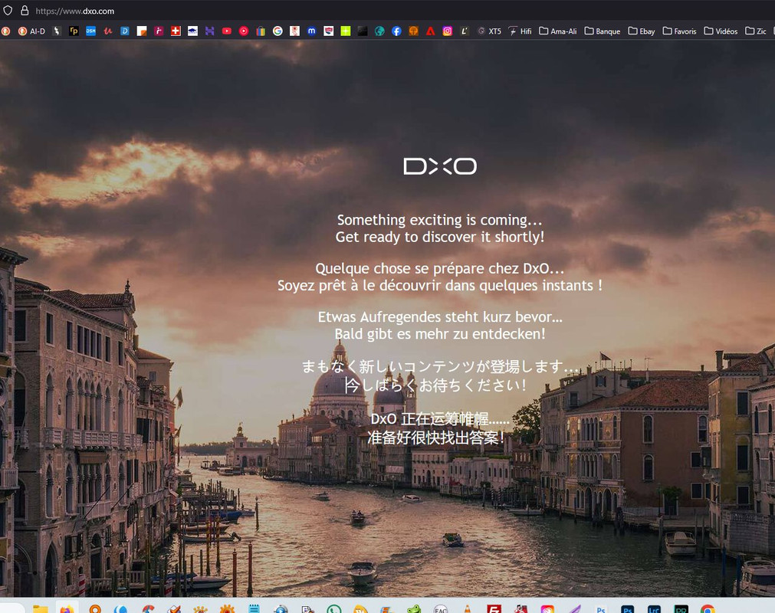Open the Google bookmark icon
Image resolution: width=775 pixels, height=613 pixels.
click(277, 31)
